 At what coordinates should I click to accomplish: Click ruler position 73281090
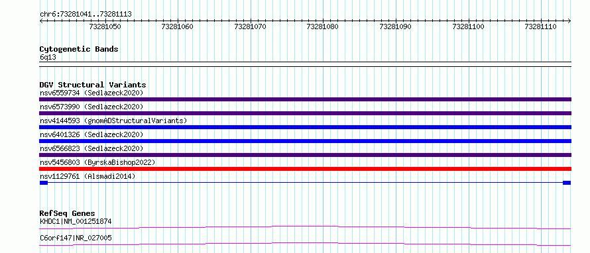click(396, 26)
